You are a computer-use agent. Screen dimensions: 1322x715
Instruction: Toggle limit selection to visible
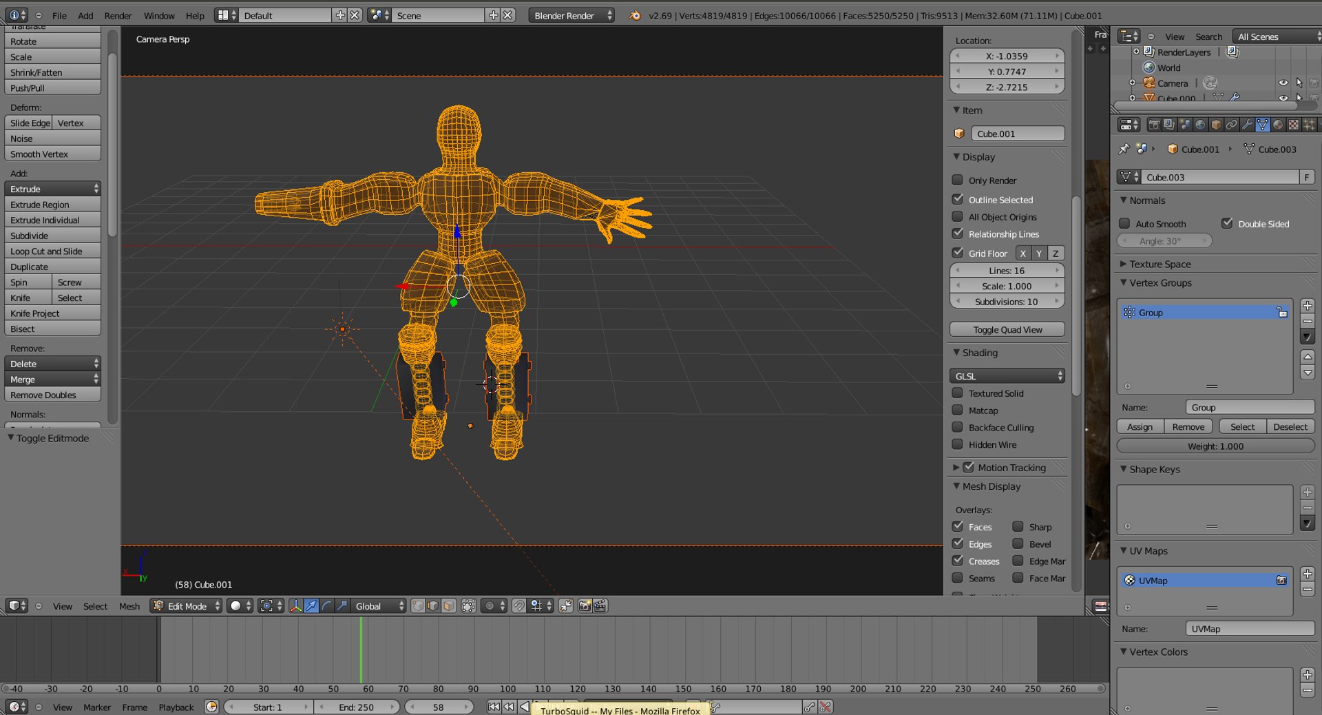tap(468, 606)
